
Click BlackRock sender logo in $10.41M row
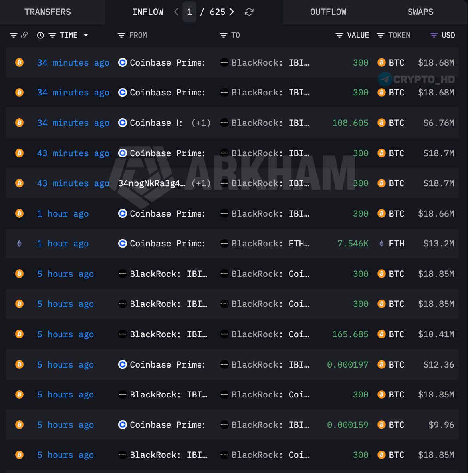point(123,334)
